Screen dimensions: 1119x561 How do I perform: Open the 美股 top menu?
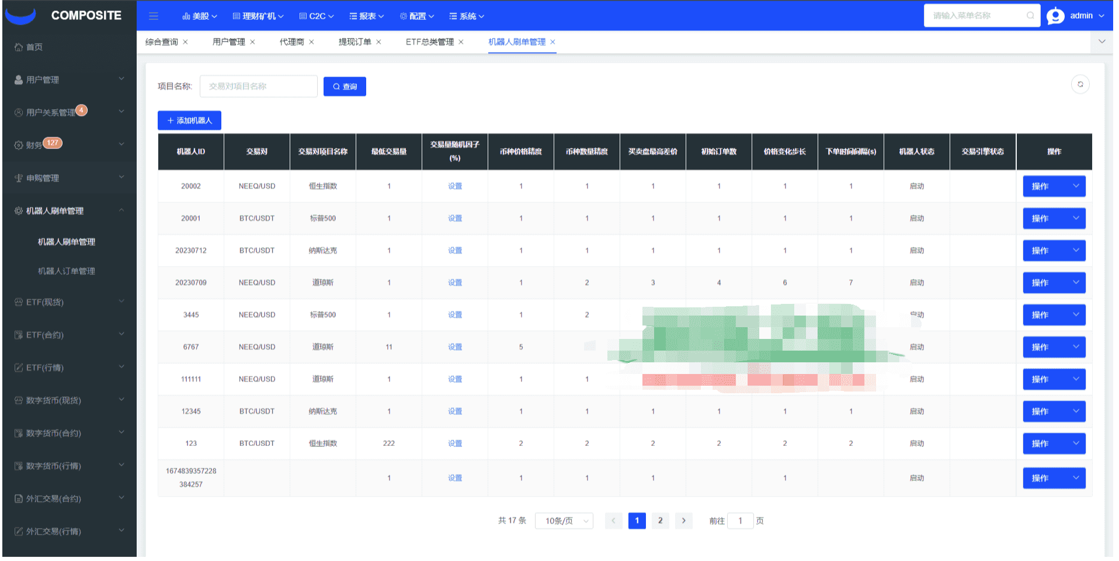pyautogui.click(x=200, y=16)
